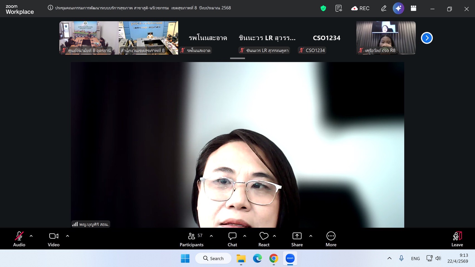Change the view layout grid icon
The width and height of the screenshot is (475, 267).
[x=413, y=8]
